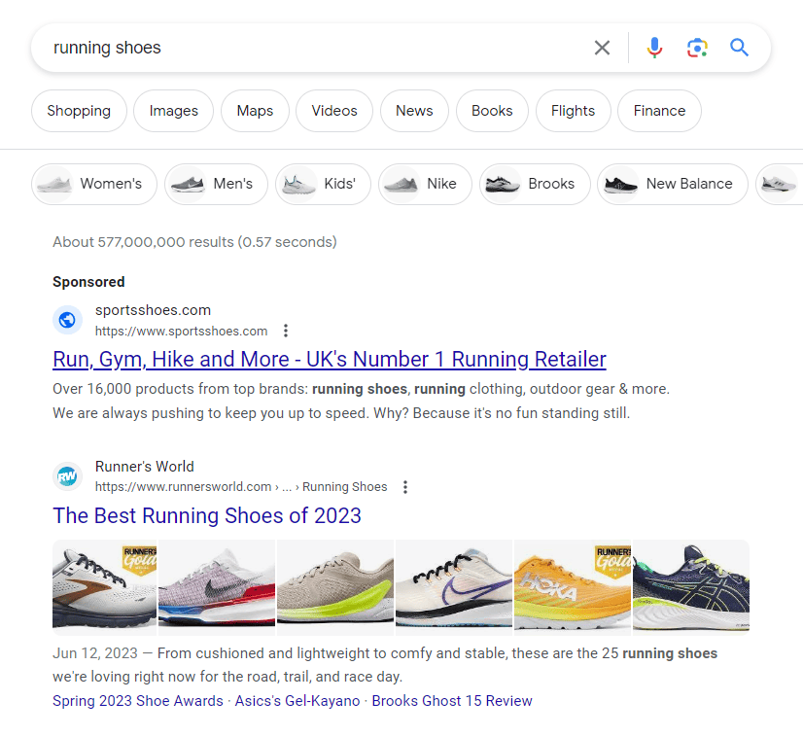Open the navy Asics shoe thumbnail
Image resolution: width=803 pixels, height=736 pixels.
pos(691,587)
